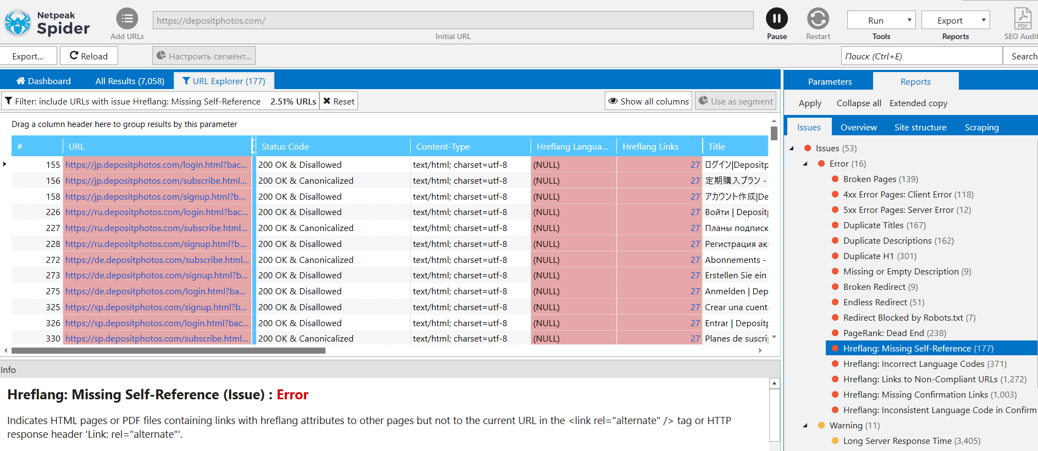This screenshot has width=1038, height=451.
Task: Select 4xx Error Pages: Client Error (118)
Action: [908, 194]
